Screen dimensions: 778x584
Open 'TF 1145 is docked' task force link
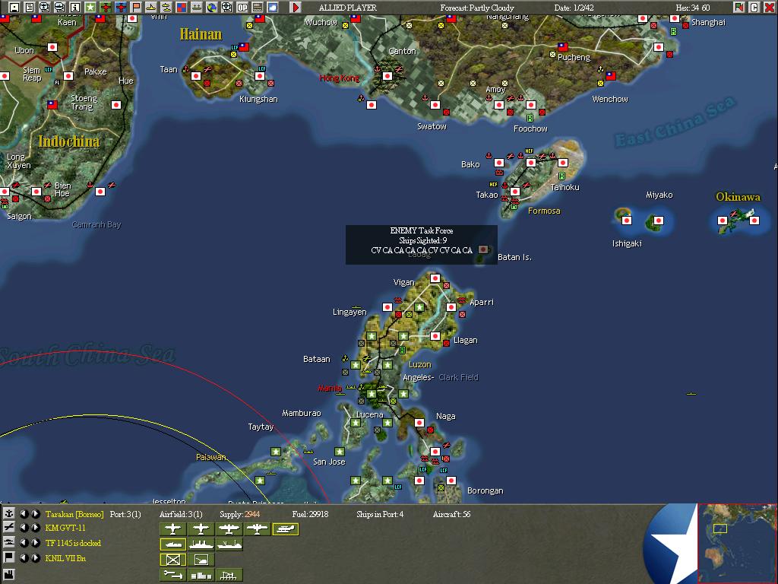73,543
